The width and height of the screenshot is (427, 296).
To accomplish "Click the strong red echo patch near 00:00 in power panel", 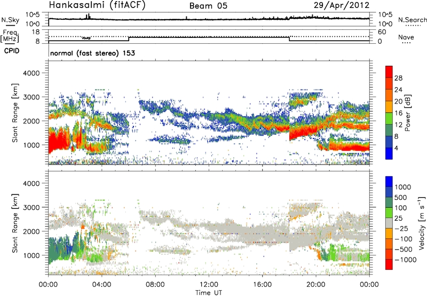I will click(58, 142).
